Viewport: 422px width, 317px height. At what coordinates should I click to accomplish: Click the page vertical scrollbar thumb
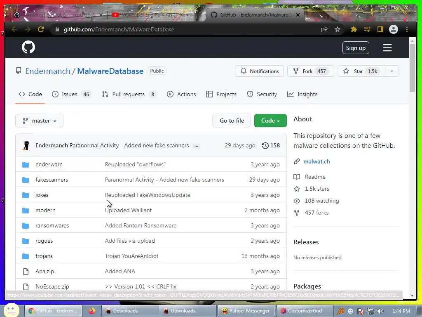click(x=412, y=67)
